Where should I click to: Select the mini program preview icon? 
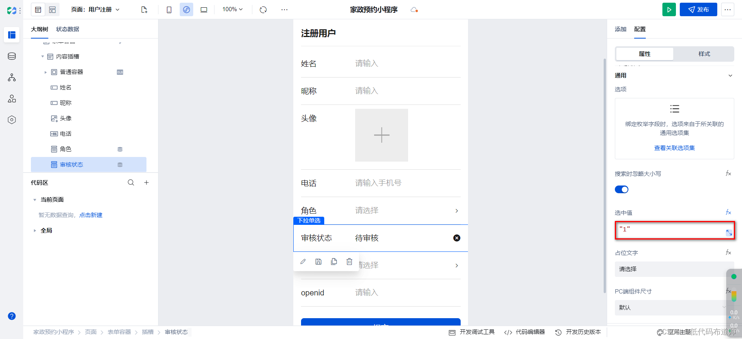pyautogui.click(x=186, y=10)
